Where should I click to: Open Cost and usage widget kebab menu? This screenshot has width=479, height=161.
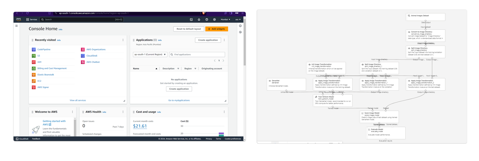tap(224, 112)
